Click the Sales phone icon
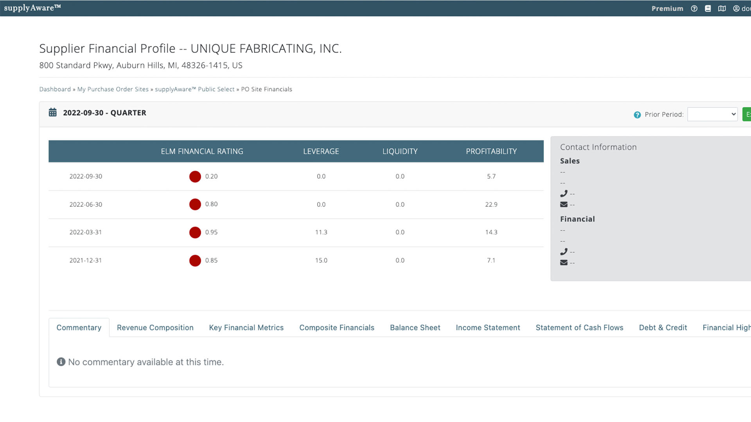The height and width of the screenshot is (422, 751). pyautogui.click(x=564, y=193)
